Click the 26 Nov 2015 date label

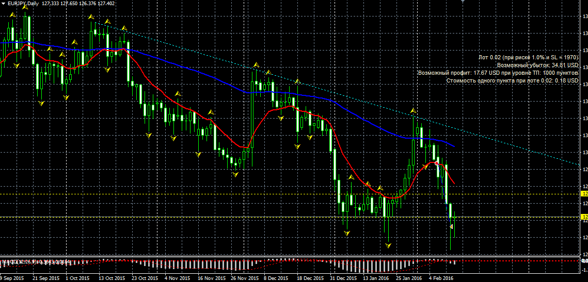(245, 278)
